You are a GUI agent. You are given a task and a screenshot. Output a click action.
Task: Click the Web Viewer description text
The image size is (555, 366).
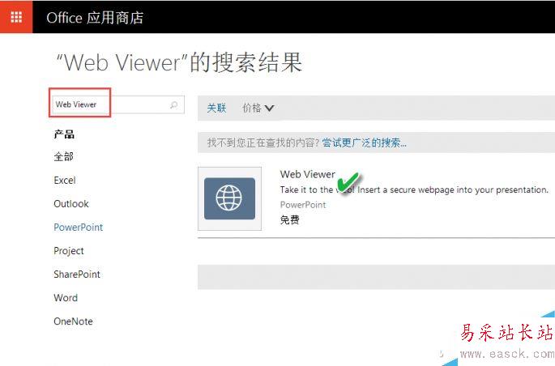click(x=414, y=190)
